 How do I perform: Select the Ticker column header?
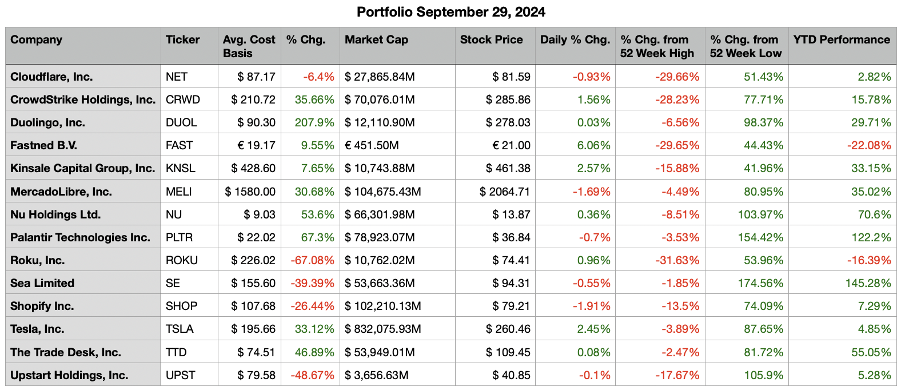coord(182,39)
